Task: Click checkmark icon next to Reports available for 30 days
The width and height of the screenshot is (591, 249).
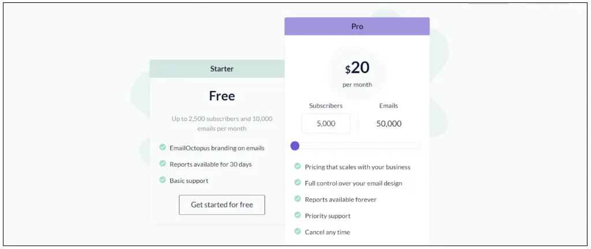Action: (x=163, y=164)
